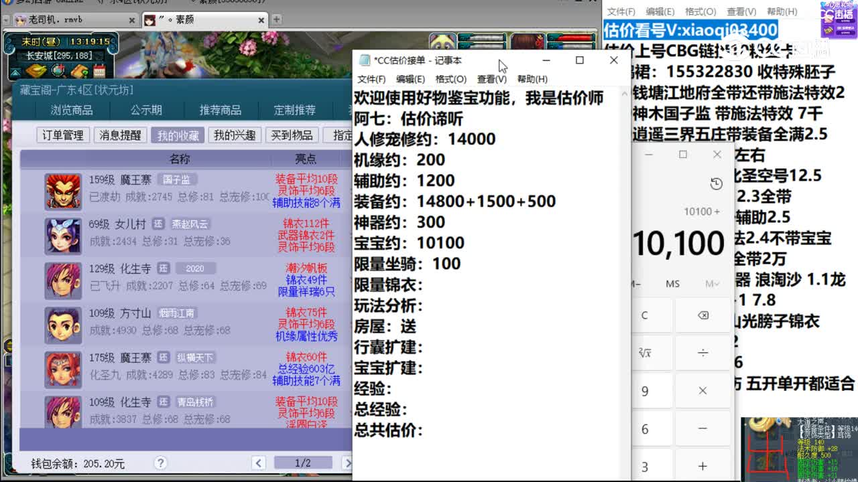
Task: Open 文件(F) menu in background notepad
Action: 621,11
